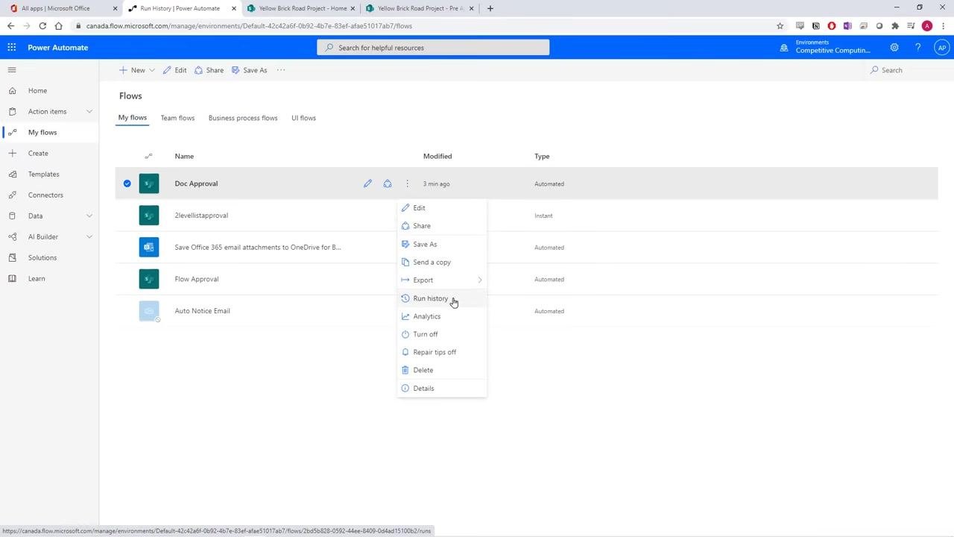Open Save Office 365 email attachments flow
Screen dimensions: 954x537
[258, 248]
